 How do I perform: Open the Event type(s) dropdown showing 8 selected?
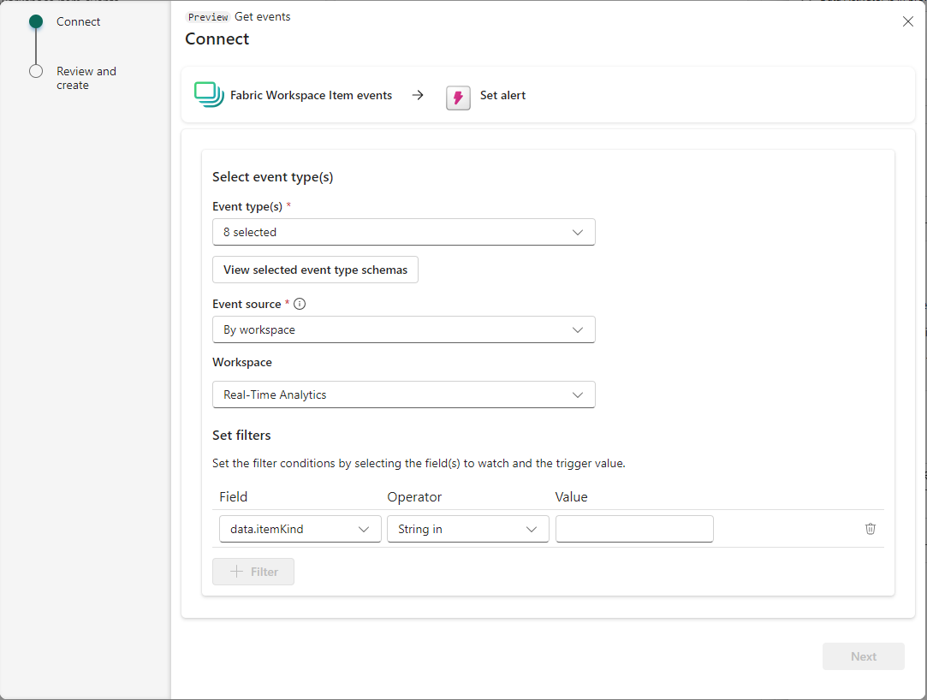tap(403, 232)
